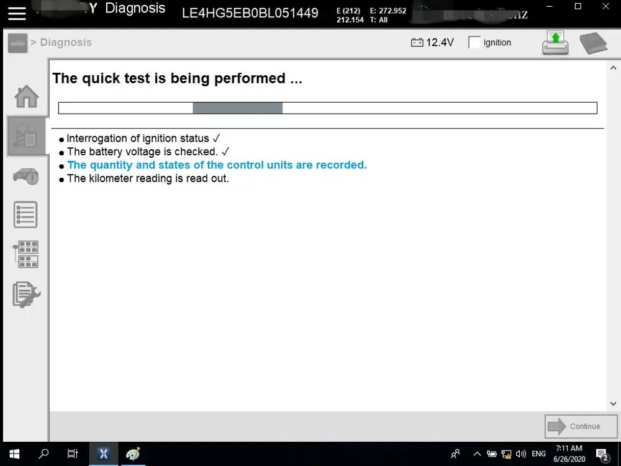Image resolution: width=621 pixels, height=466 pixels.
Task: Click 'E (212) 212.154' model info
Action: 350,16
